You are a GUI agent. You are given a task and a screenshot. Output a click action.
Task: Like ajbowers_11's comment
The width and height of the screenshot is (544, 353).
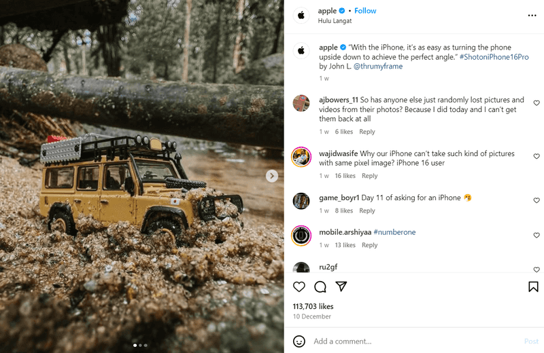[537, 103]
